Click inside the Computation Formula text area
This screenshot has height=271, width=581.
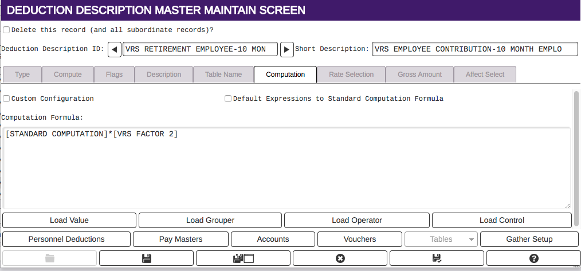tap(286, 168)
